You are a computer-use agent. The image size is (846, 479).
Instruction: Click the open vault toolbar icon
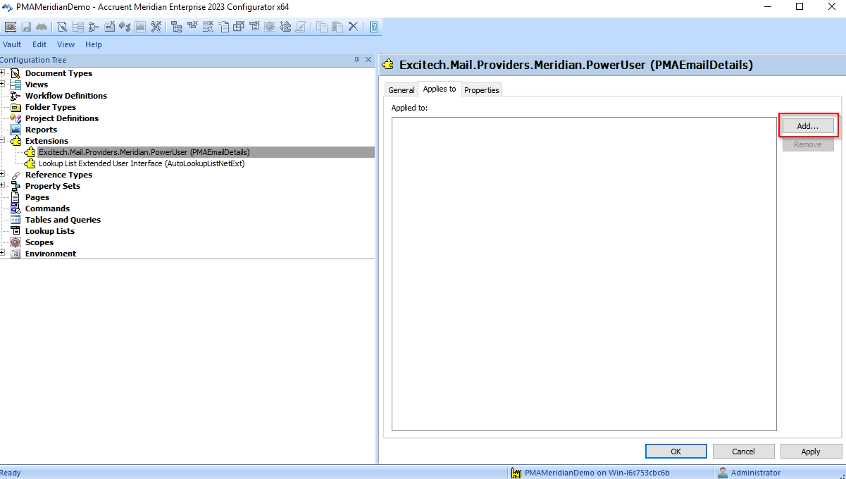point(11,27)
